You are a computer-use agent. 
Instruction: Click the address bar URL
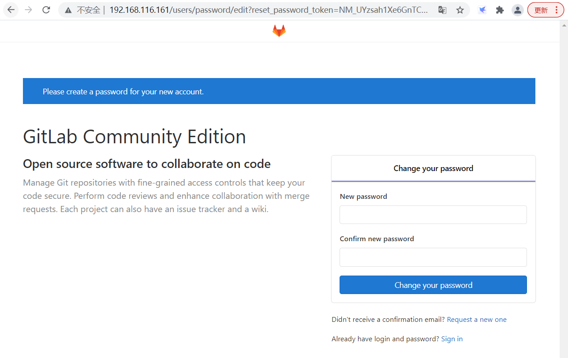tap(268, 10)
